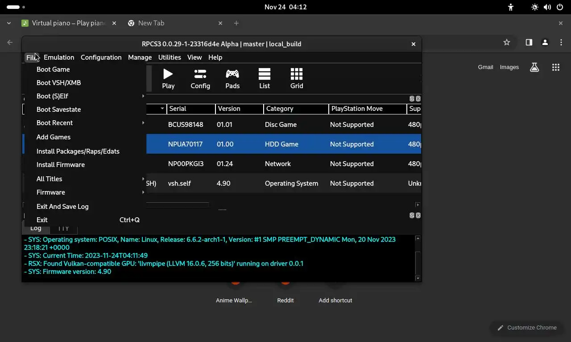Open the Pads controller settings icon

click(x=232, y=79)
